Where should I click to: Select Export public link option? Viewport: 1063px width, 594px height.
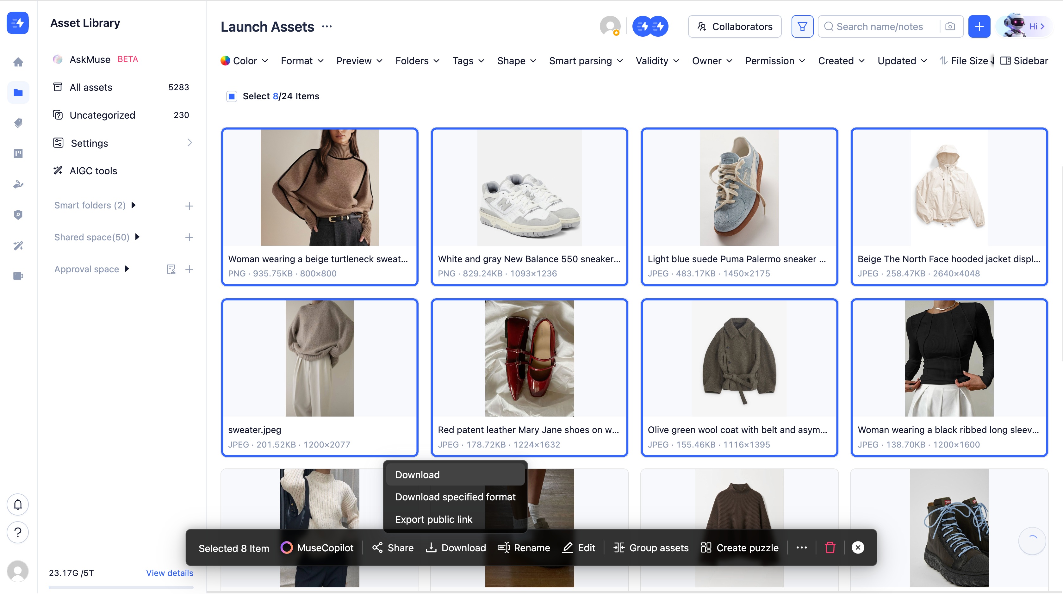[433, 519]
